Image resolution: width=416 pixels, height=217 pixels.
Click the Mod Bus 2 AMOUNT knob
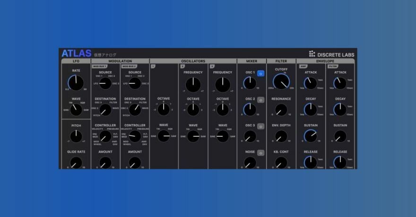135,163
